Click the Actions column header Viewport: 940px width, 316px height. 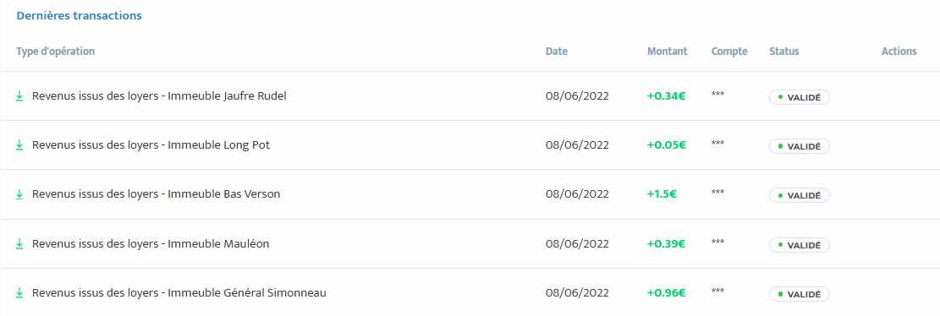(x=899, y=52)
